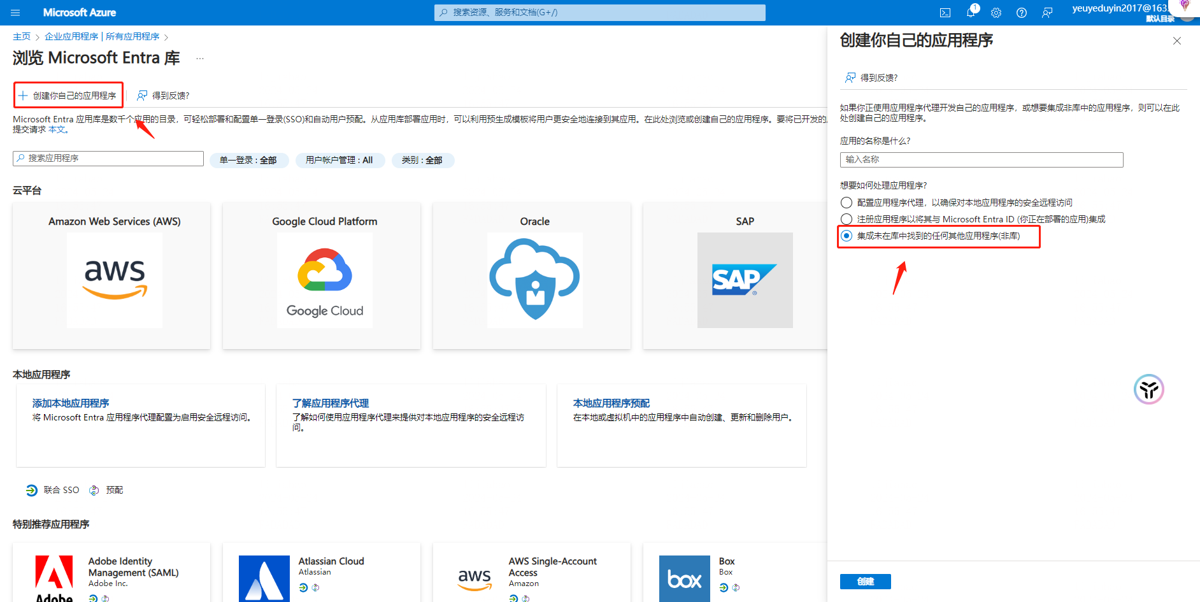Open the Box app logo
Screen dimensions: 1200x602
685,578
